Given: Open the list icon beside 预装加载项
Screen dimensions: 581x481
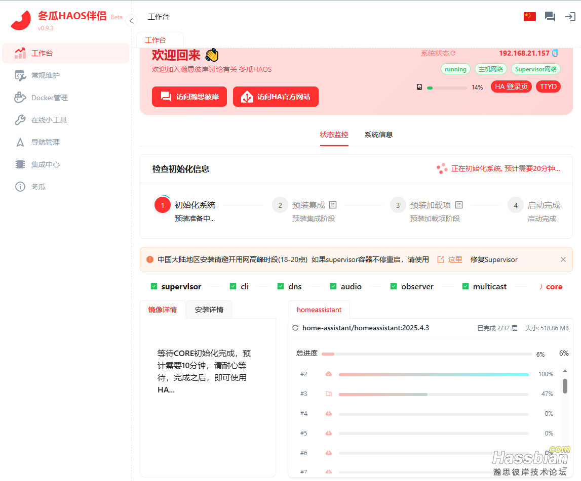Looking at the screenshot, I should (459, 205).
